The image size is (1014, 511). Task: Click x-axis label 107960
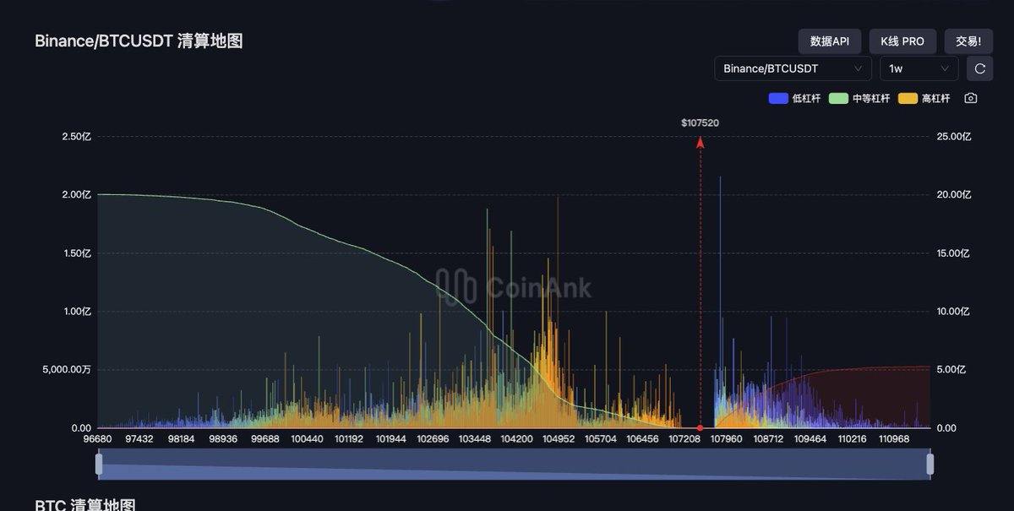click(727, 439)
